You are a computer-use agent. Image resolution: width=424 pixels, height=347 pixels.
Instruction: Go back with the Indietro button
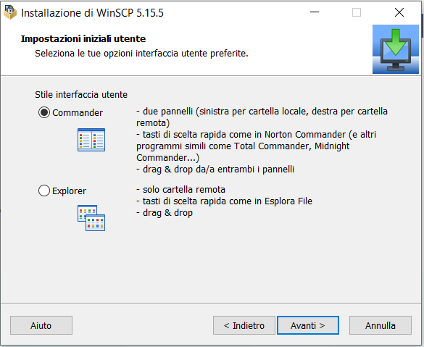click(x=244, y=325)
